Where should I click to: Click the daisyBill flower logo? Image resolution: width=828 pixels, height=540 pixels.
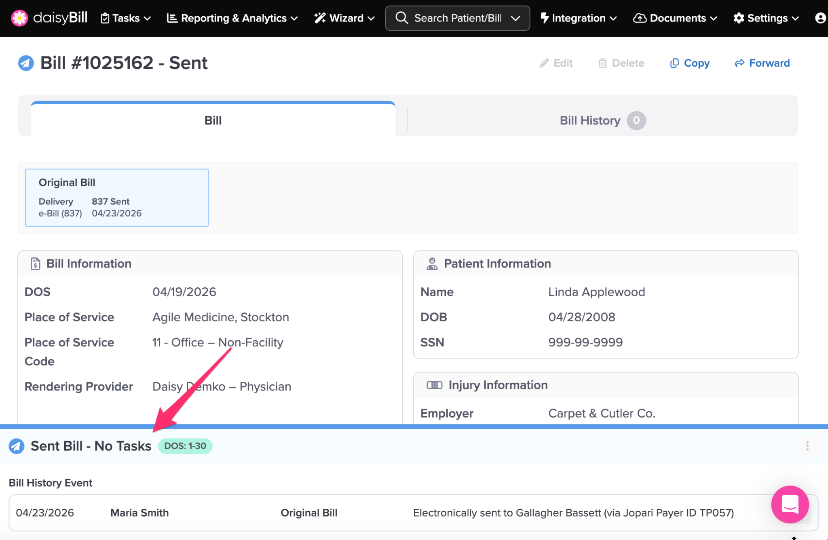coord(19,18)
